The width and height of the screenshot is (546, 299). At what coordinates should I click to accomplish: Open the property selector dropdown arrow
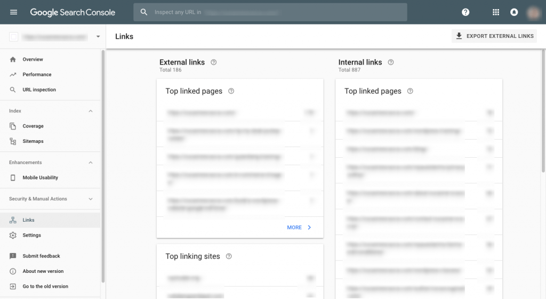[98, 37]
